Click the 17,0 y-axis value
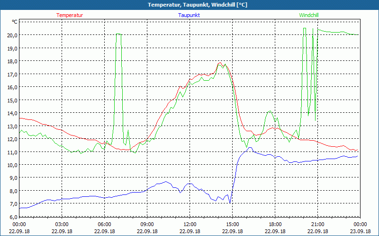Image resolution: width=379 pixels, height=236 pixels. (12, 74)
